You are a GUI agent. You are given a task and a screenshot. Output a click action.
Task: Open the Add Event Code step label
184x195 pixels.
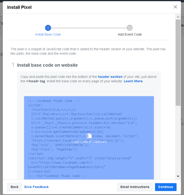(x=130, y=34)
